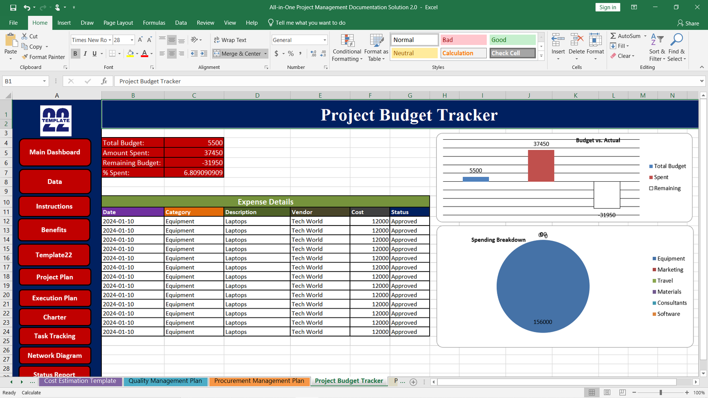The height and width of the screenshot is (398, 708).
Task: Open Sort & Filter options
Action: [657, 48]
